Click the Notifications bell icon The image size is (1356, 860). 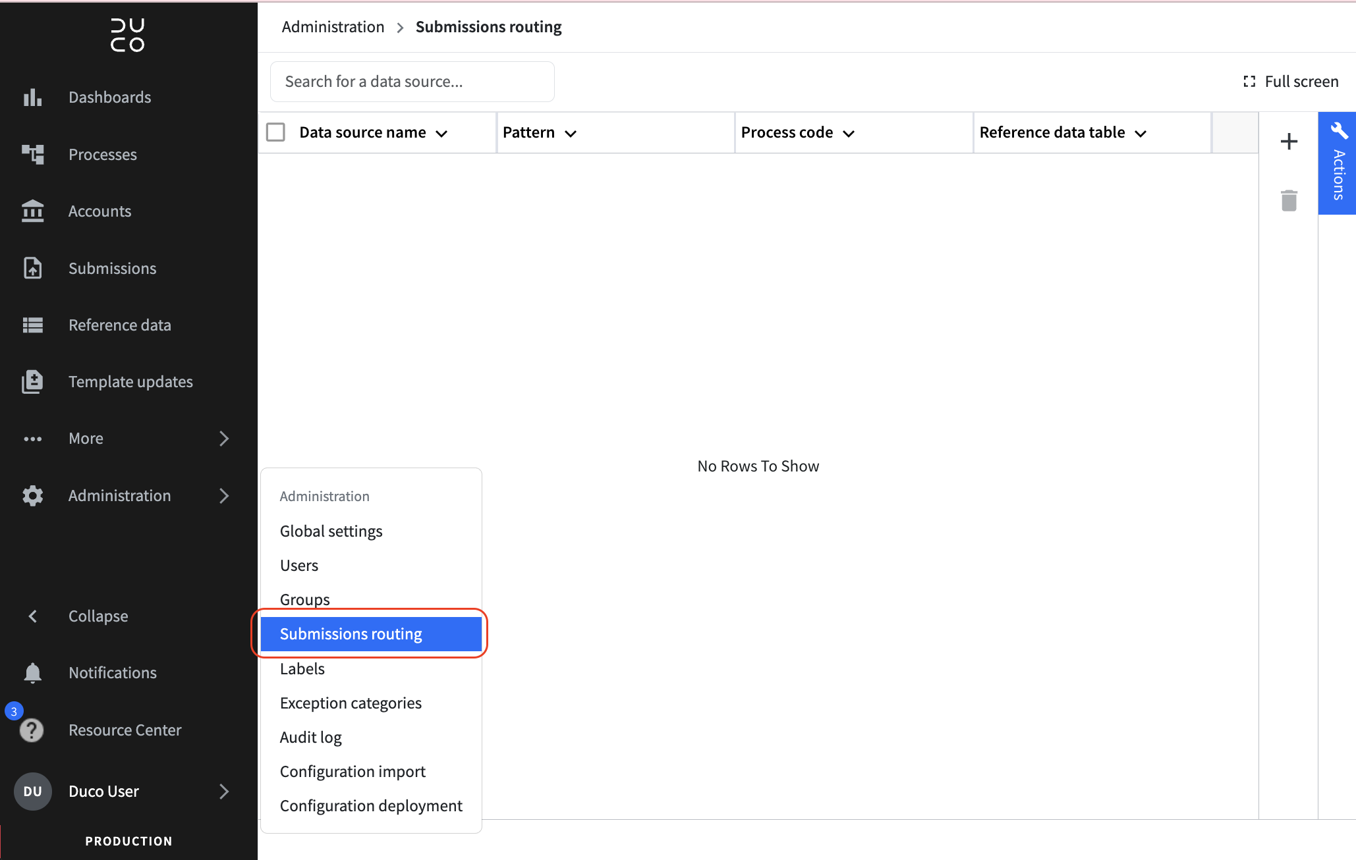pos(32,673)
